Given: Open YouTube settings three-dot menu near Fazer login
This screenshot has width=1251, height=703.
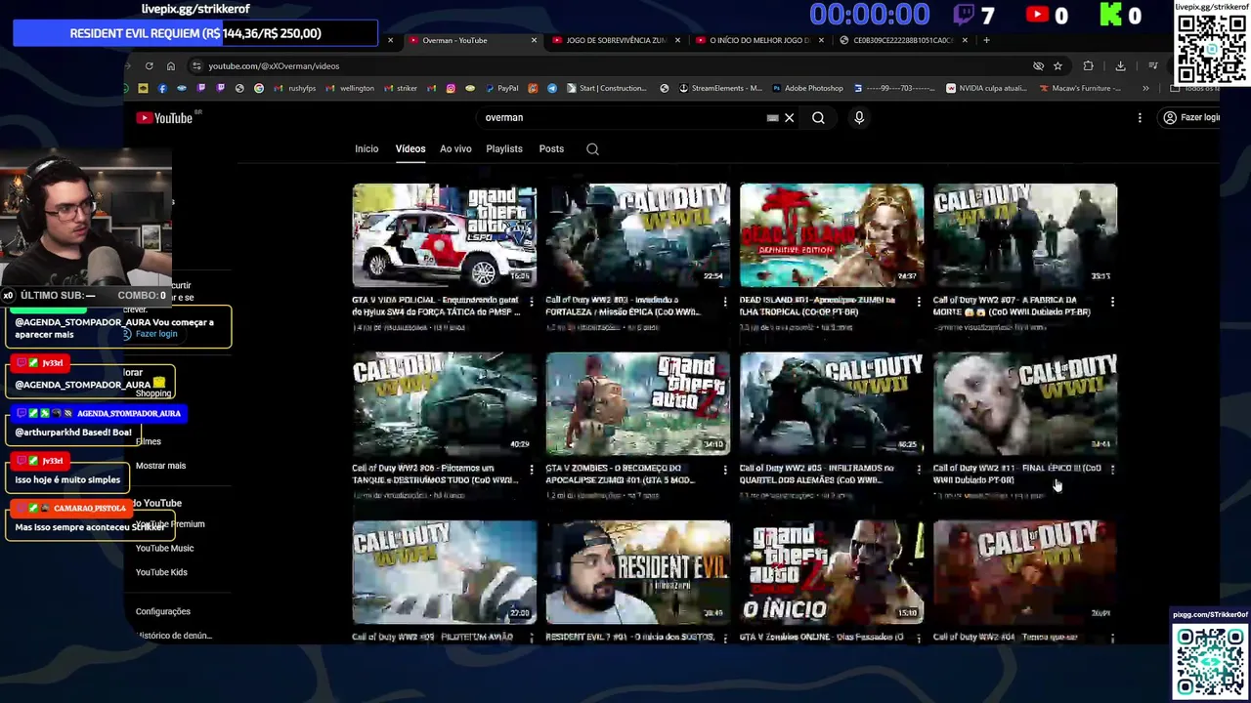Looking at the screenshot, I should point(1140,118).
